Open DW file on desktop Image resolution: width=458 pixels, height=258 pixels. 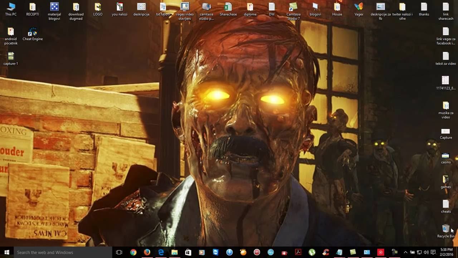pyautogui.click(x=272, y=9)
